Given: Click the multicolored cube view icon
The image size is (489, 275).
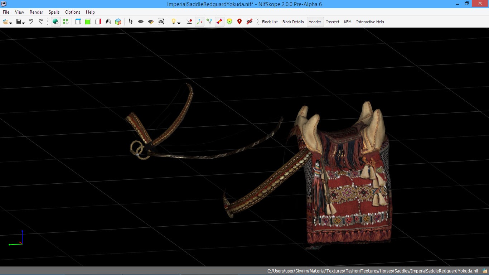Looking at the screenshot, I should coord(118,21).
